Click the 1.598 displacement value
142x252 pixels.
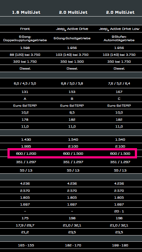pos(25,48)
